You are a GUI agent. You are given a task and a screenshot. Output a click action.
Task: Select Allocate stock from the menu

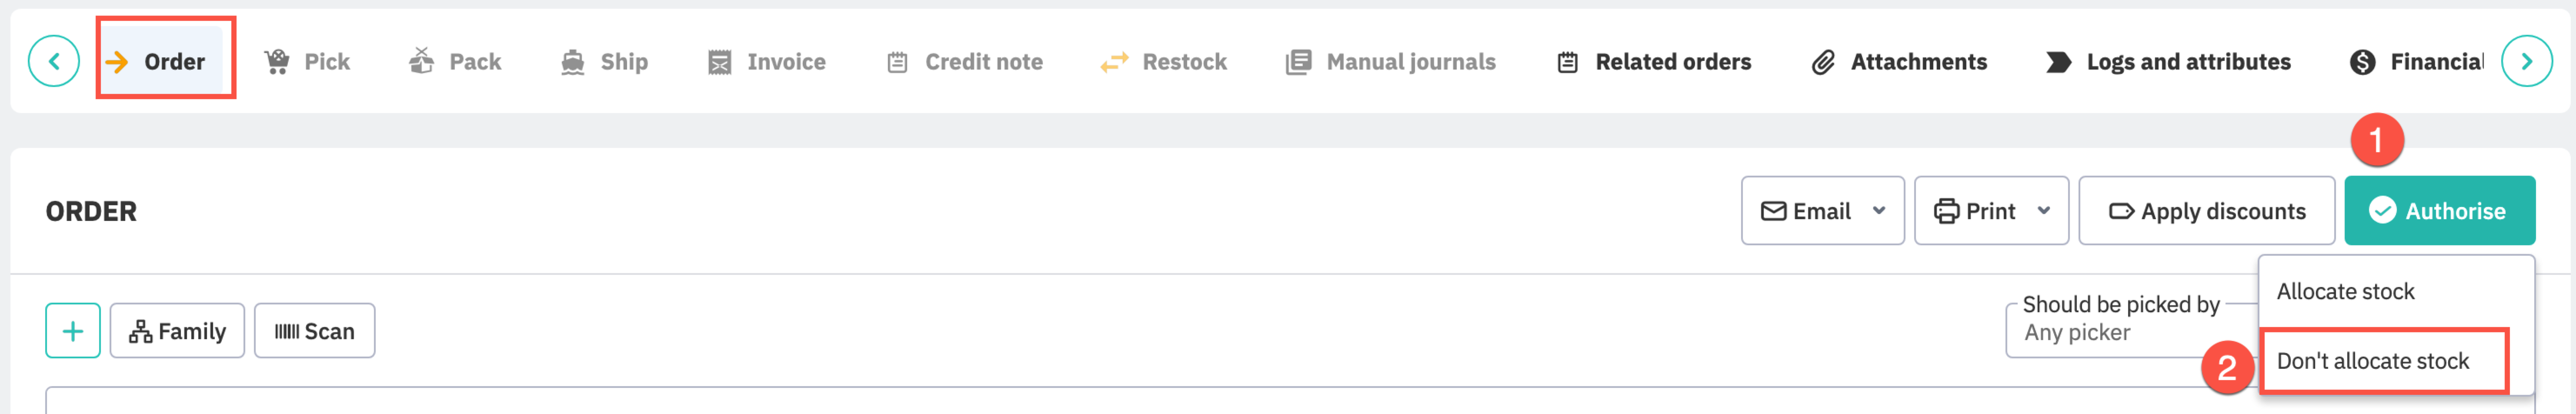[x=2345, y=292]
